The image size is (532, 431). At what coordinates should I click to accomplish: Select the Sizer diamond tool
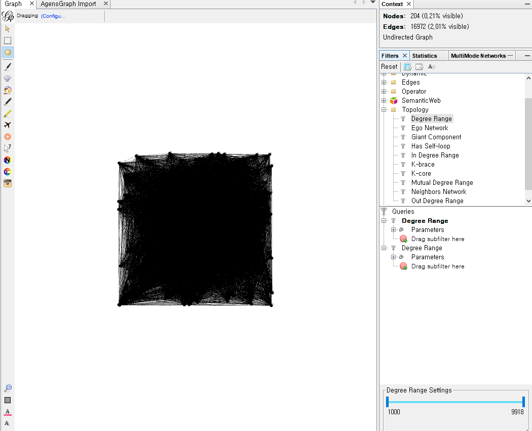tap(8, 79)
